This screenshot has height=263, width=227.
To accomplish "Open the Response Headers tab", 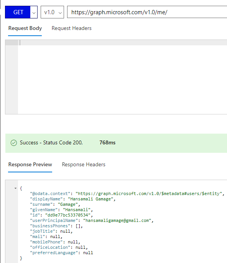I will (84, 165).
